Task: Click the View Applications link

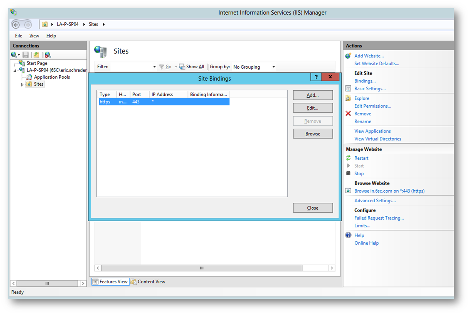Action: coord(372,131)
